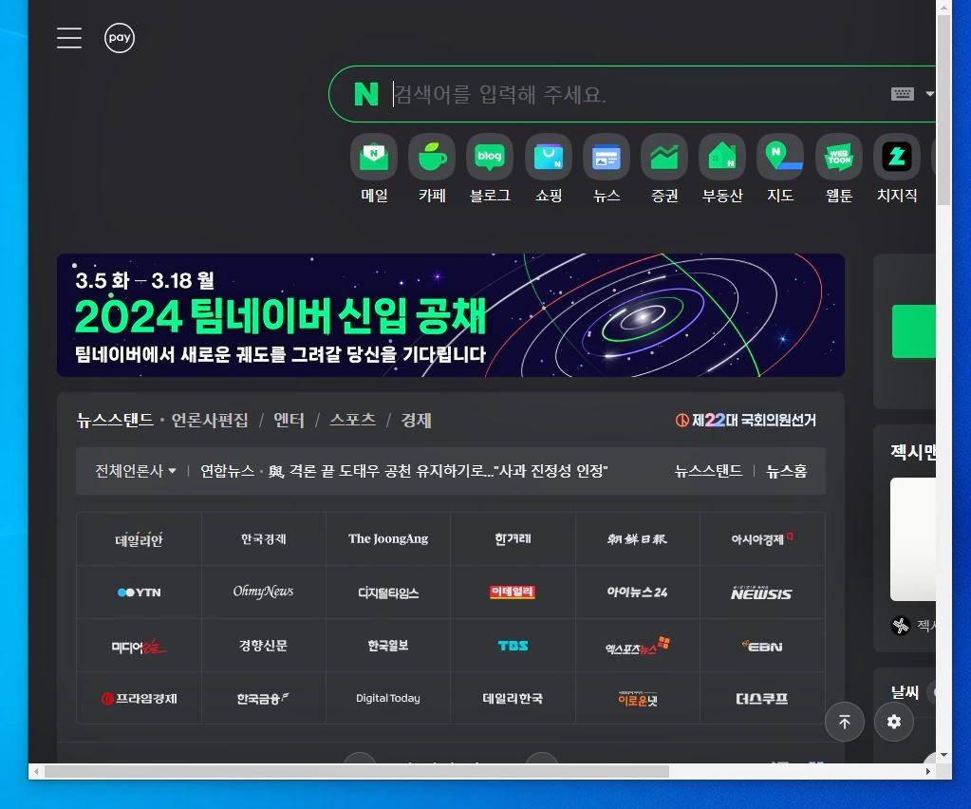Open the 웹툰 (Webtoon) shortcut icon
The width and height of the screenshot is (971, 809).
(839, 157)
